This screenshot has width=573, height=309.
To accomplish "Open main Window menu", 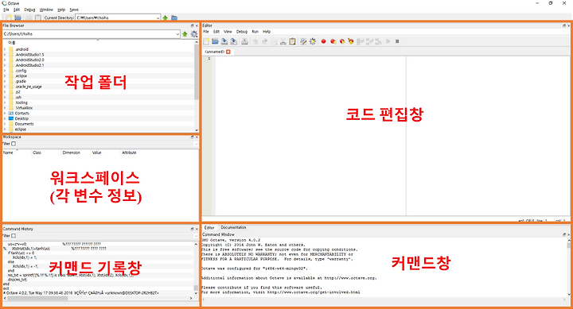I will [x=46, y=10].
